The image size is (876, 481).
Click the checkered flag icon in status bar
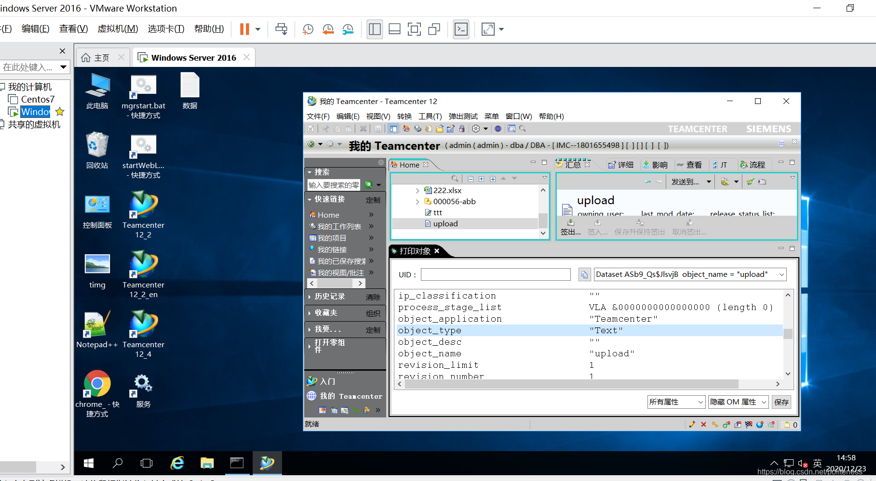point(748,424)
